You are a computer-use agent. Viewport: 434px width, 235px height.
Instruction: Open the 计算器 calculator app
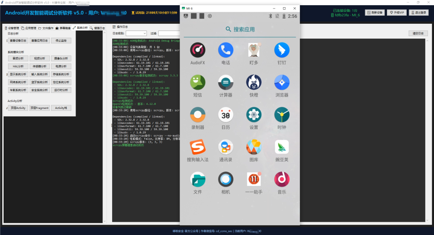(225, 82)
